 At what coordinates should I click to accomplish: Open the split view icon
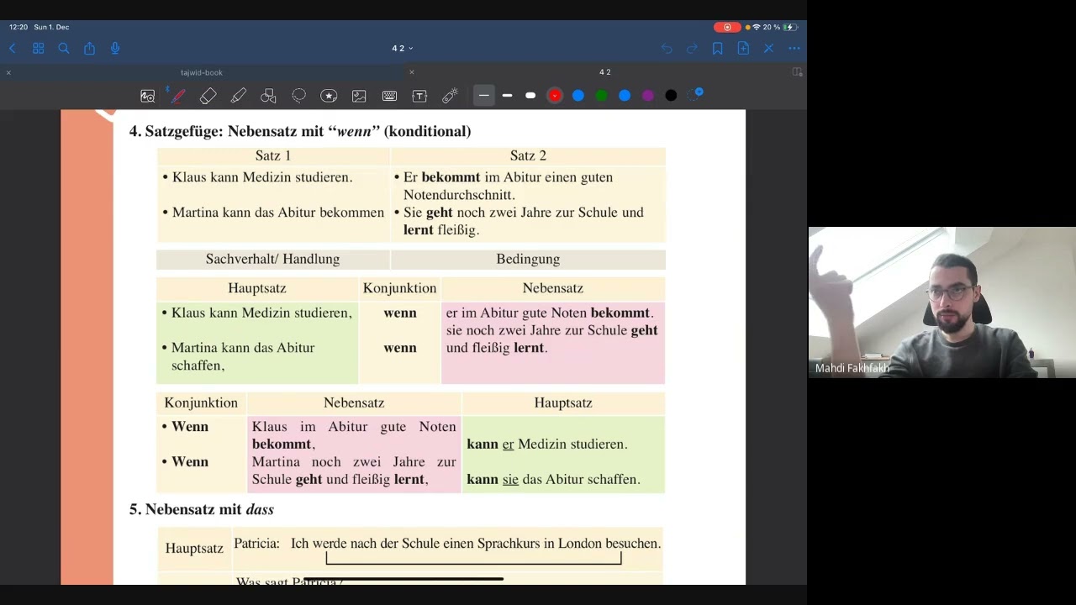tap(797, 72)
